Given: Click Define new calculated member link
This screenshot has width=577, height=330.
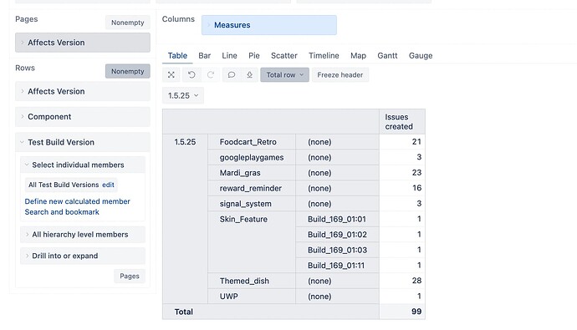Looking at the screenshot, I should 77,201.
